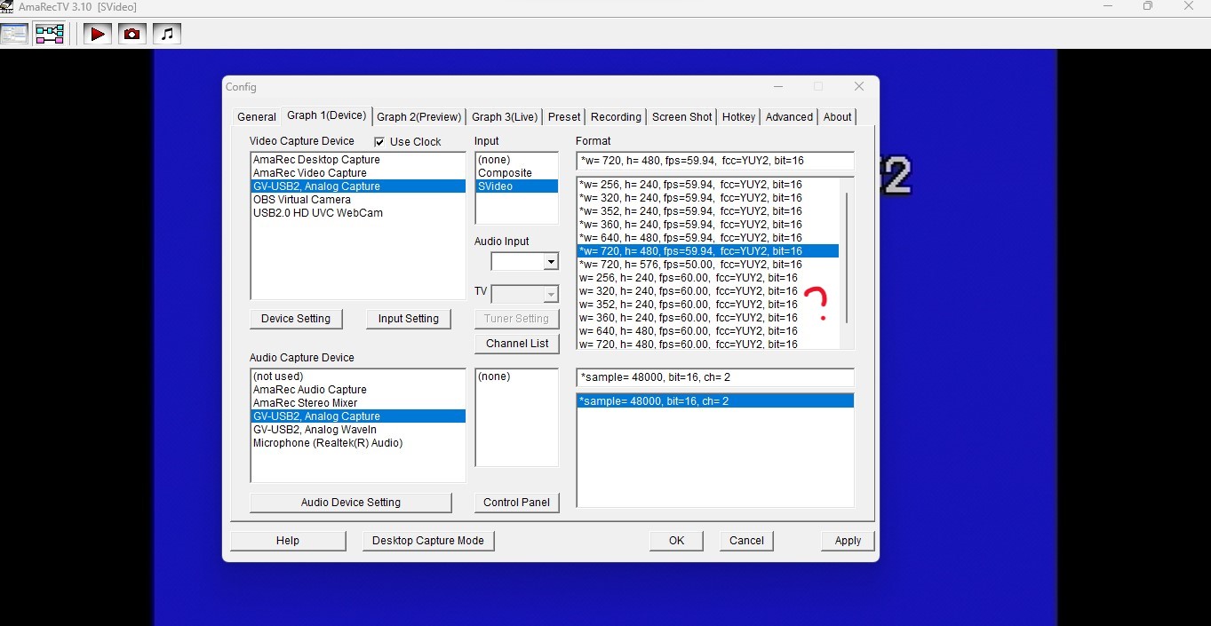
Task: Select AmaRec Desktop Capture video device
Action: click(x=358, y=160)
